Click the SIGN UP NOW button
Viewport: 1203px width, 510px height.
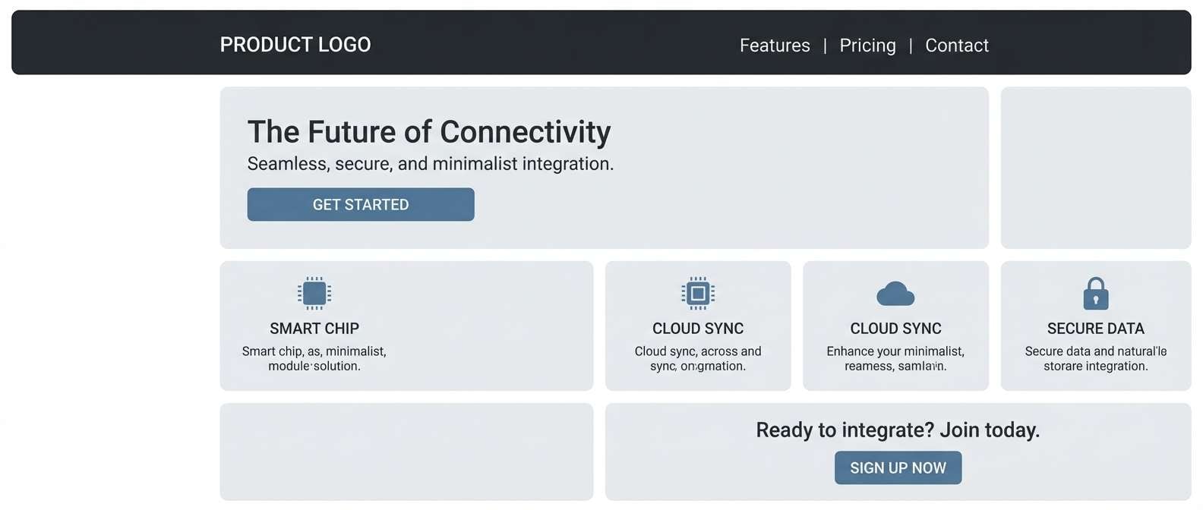[x=898, y=467]
